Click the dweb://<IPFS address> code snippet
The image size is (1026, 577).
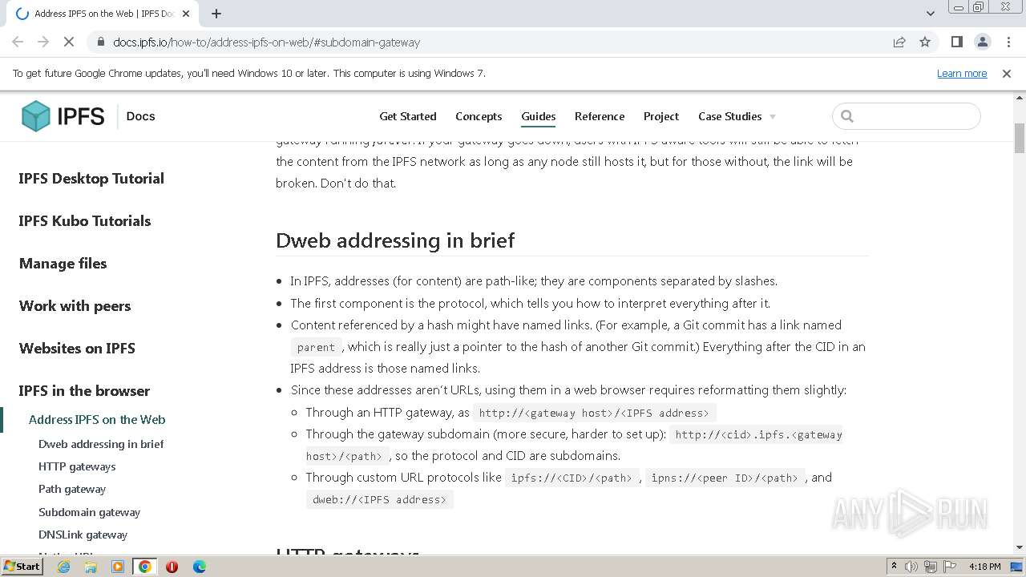pos(379,499)
